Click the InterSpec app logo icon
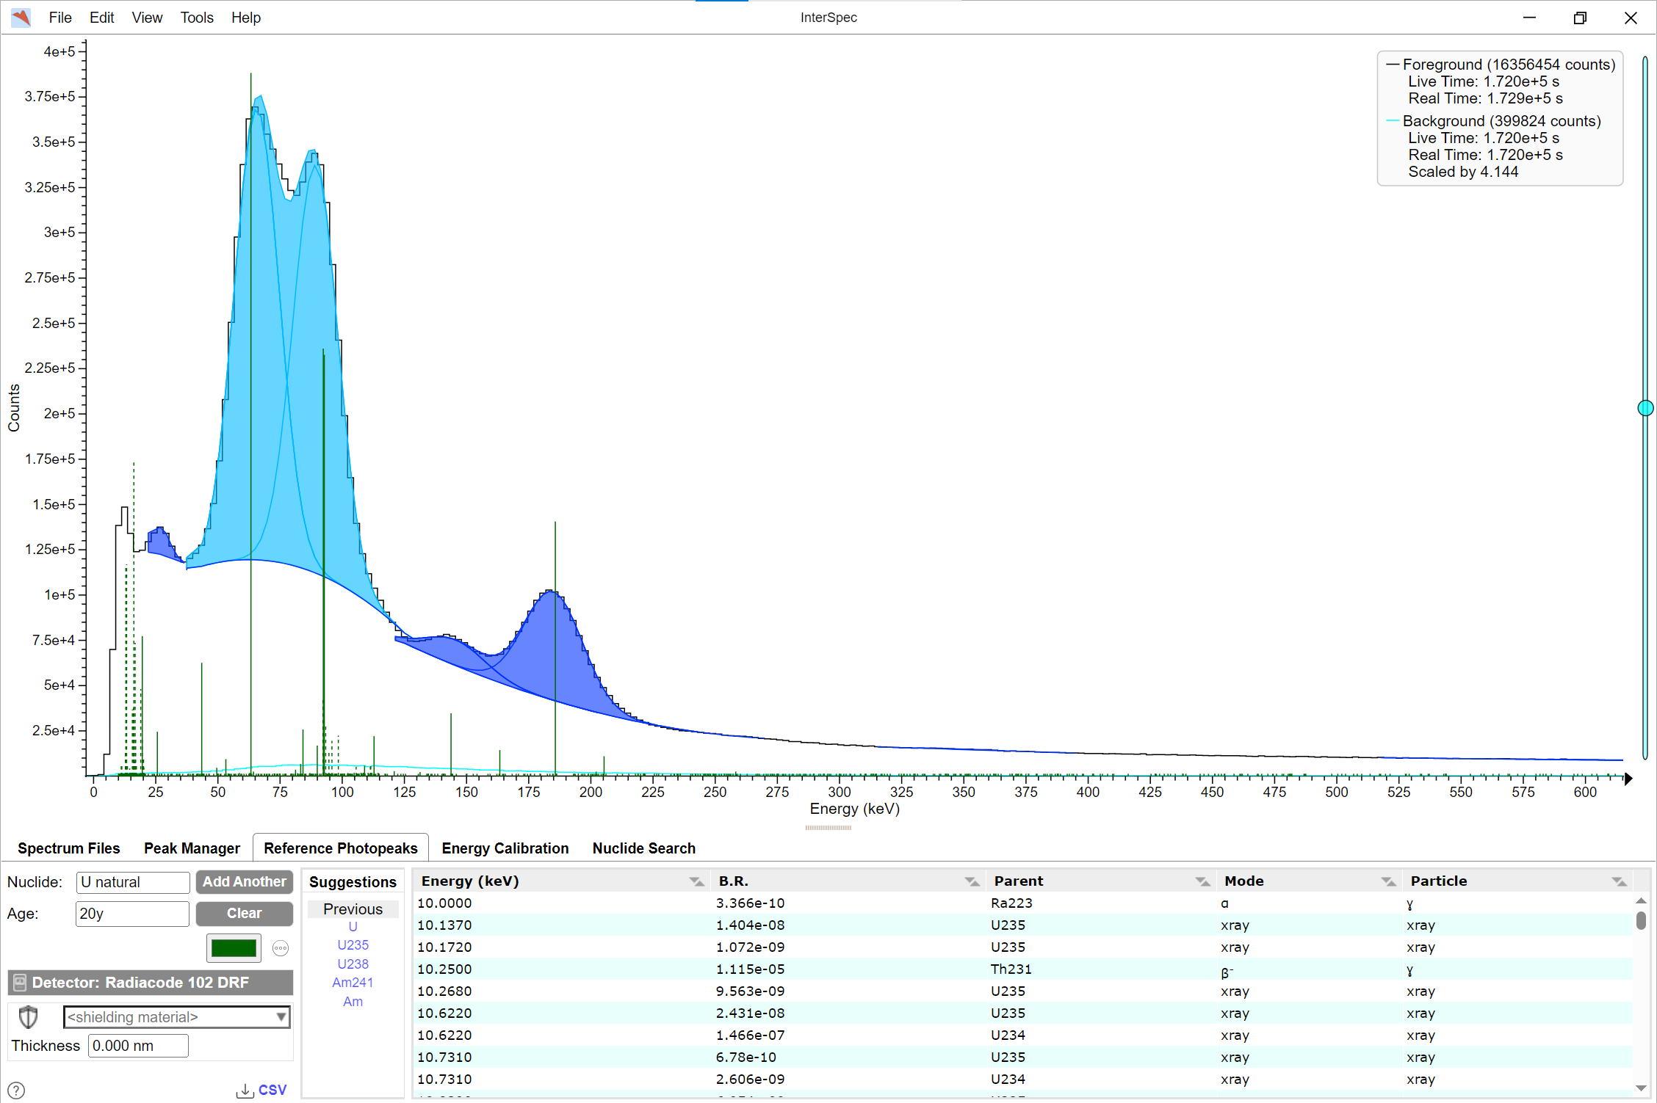 21,18
